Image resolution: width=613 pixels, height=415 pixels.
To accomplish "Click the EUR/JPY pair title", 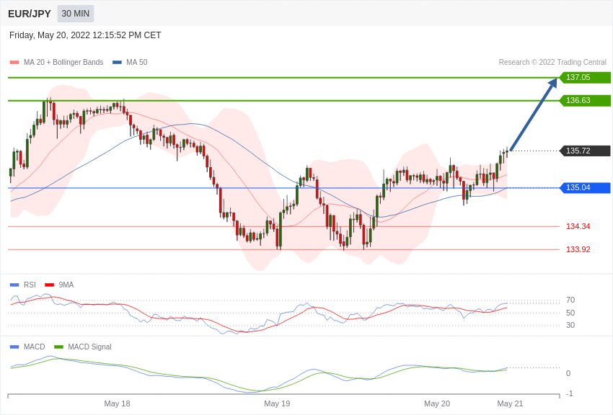I will point(30,14).
